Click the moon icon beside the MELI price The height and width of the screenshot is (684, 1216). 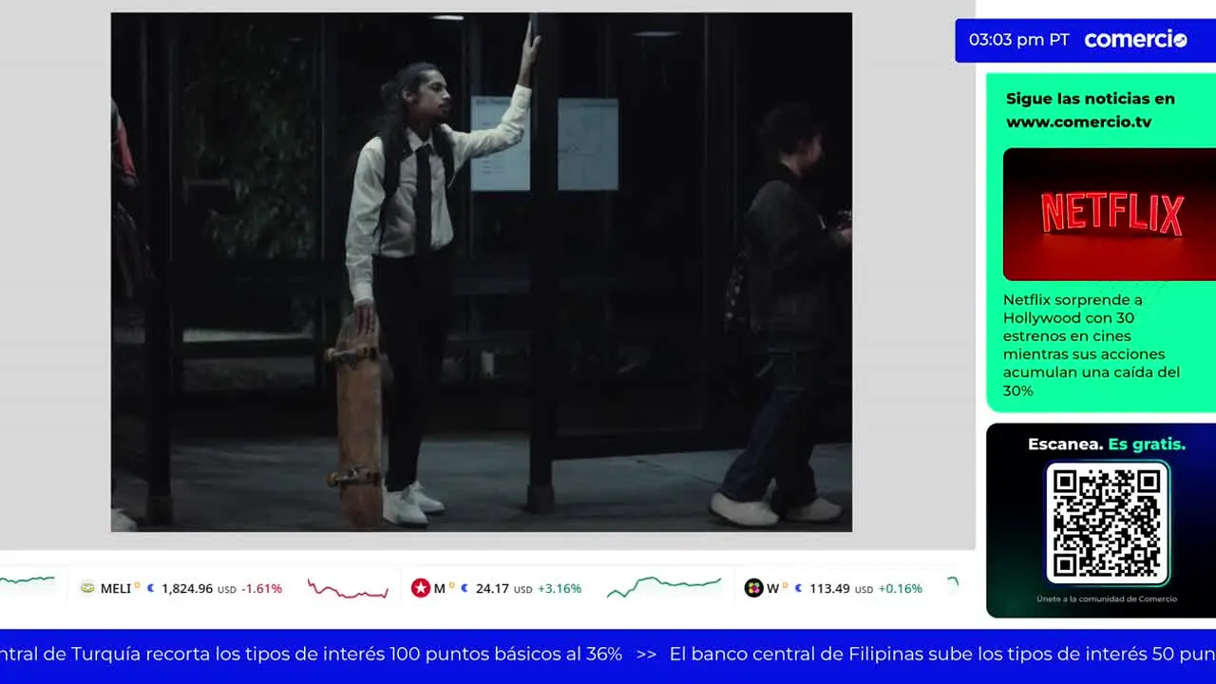coord(151,588)
